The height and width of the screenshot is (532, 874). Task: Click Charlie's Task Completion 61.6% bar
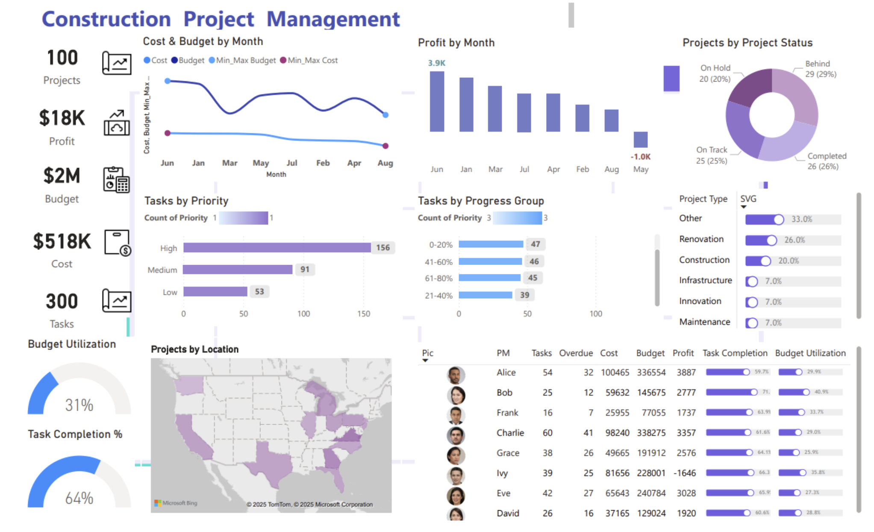click(738, 432)
